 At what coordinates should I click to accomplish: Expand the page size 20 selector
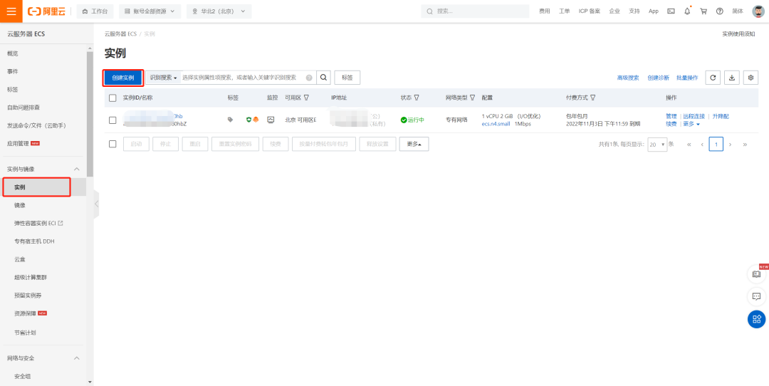[x=657, y=145]
